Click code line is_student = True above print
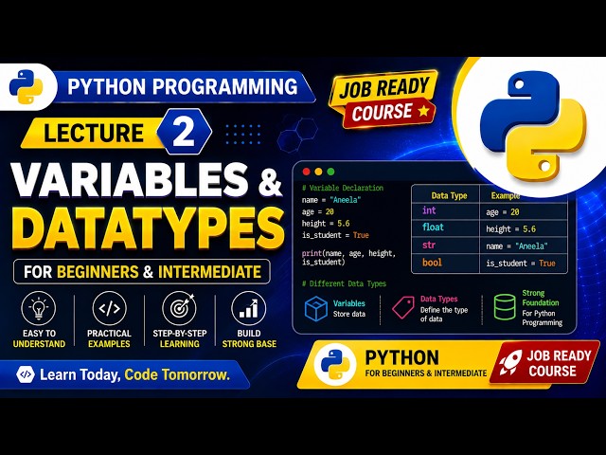The width and height of the screenshot is (606, 455). coord(335,235)
